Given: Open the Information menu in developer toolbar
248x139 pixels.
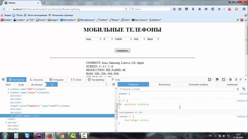Looking at the screenshot, I should pos(68,20).
